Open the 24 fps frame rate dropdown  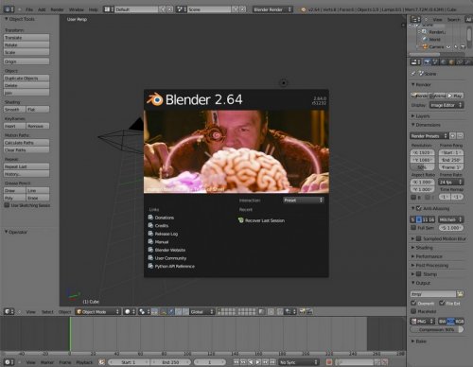(451, 182)
